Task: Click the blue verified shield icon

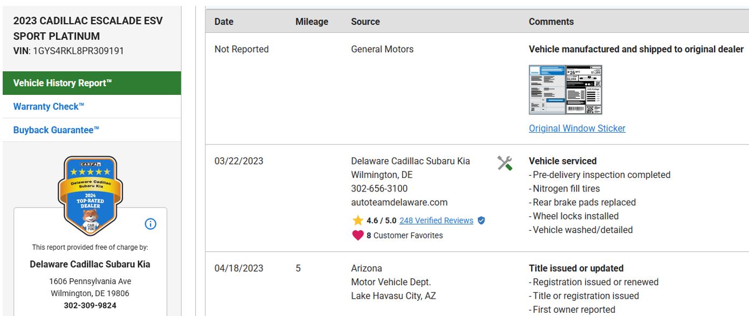Action: click(x=482, y=221)
